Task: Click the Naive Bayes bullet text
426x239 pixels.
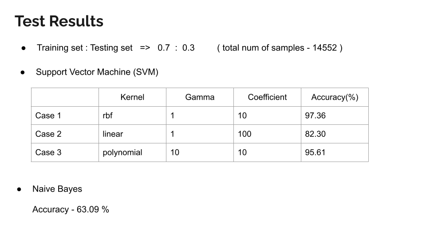Action: pos(57,189)
